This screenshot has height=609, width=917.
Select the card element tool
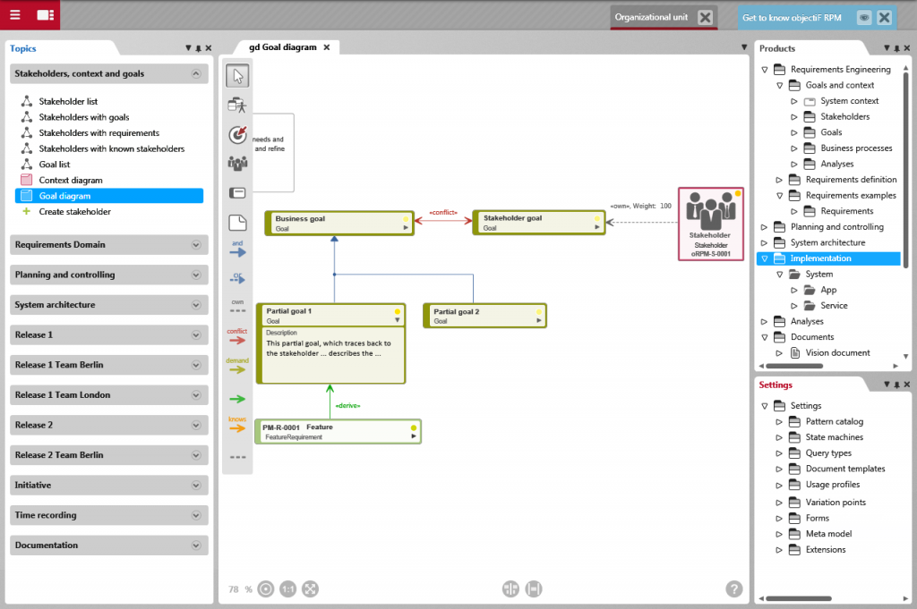(x=237, y=192)
